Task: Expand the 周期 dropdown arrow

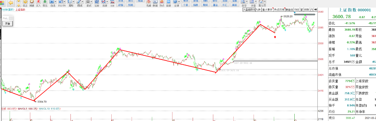Action: click(74, 1)
